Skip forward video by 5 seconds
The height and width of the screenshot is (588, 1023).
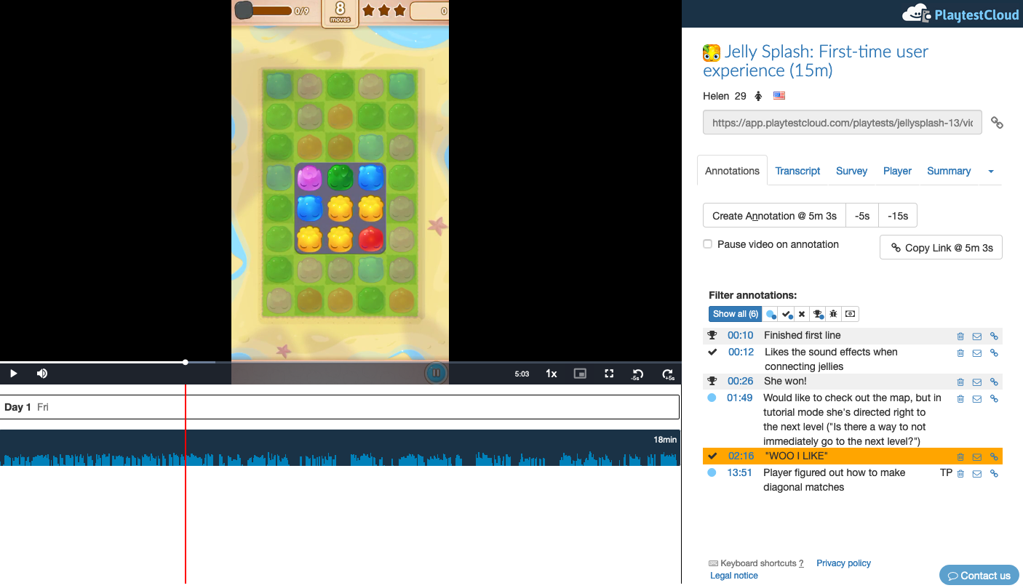click(668, 374)
